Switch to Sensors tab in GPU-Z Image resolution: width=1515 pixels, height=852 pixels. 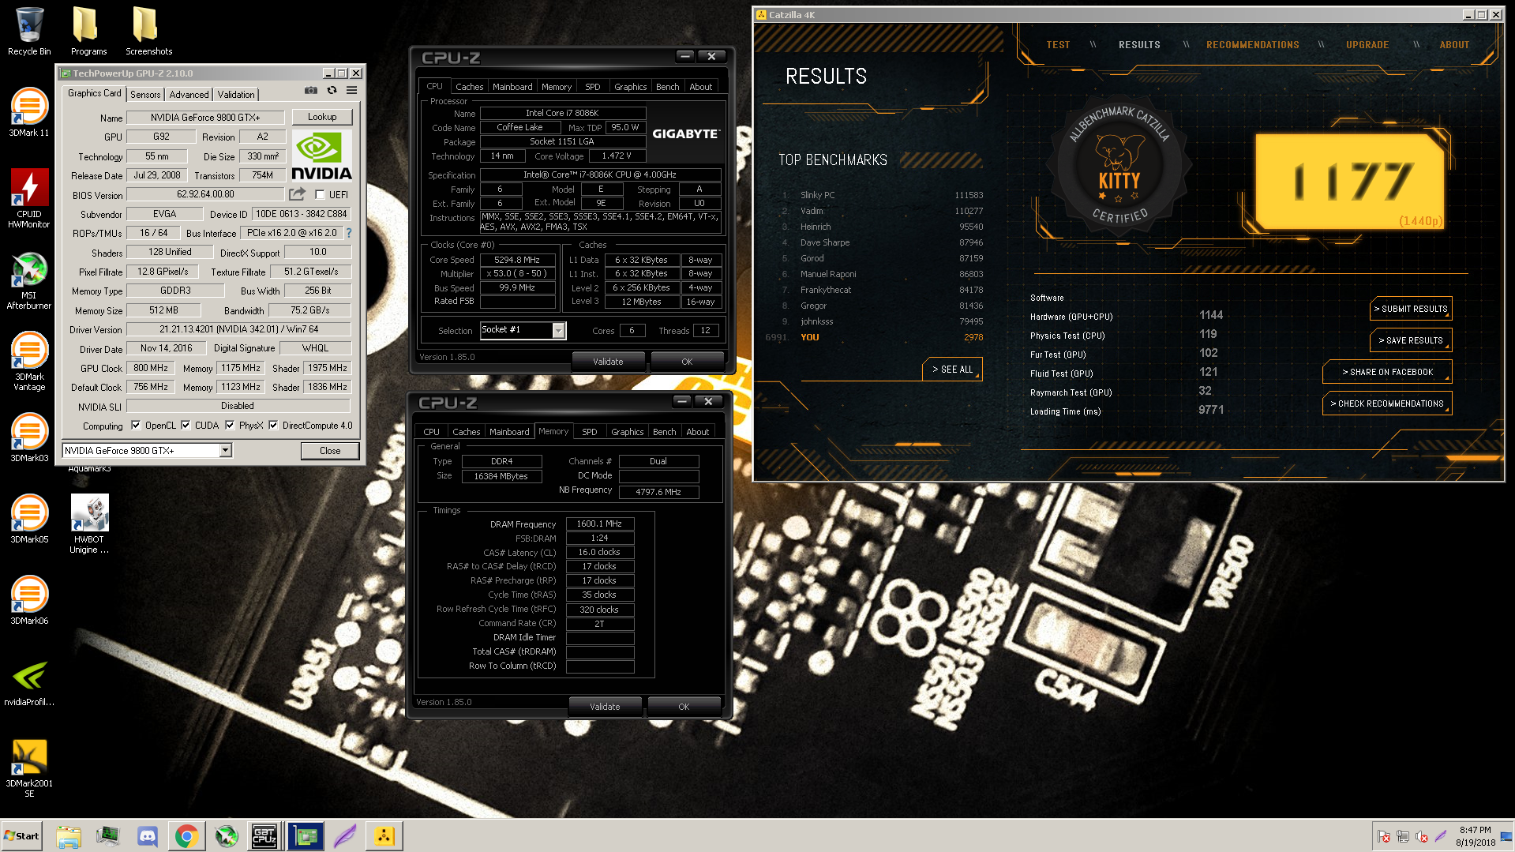[145, 94]
